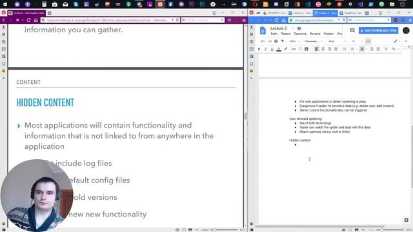
Task: Click the Windows Start button
Action: [5, 5]
